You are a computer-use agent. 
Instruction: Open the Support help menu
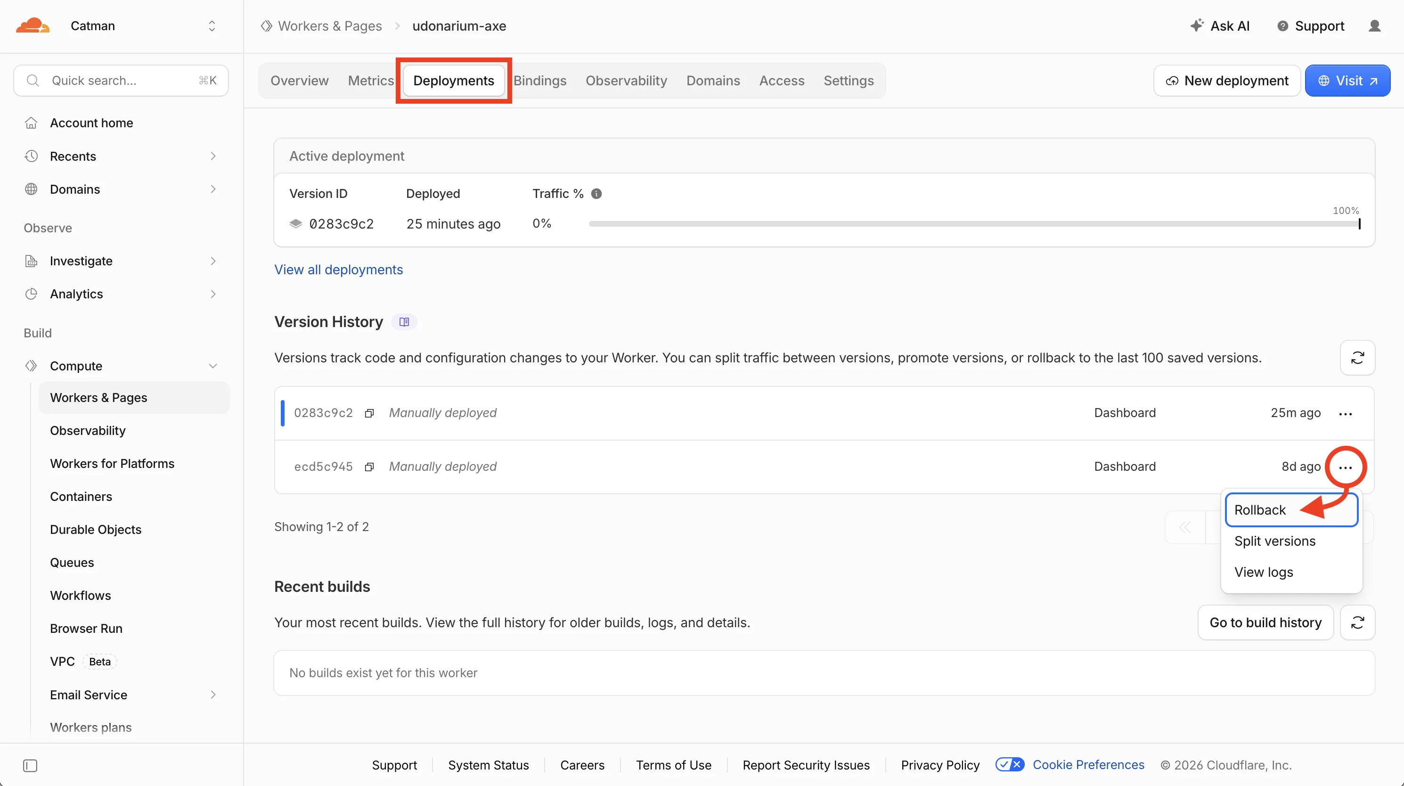coord(1311,25)
